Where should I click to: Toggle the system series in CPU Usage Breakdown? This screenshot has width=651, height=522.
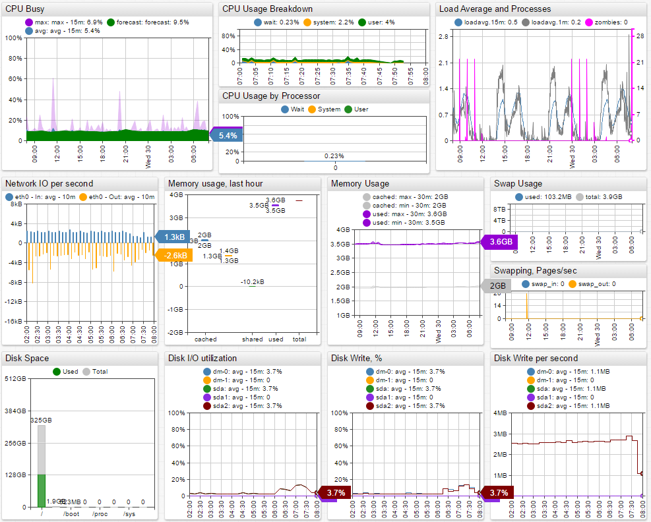point(307,22)
